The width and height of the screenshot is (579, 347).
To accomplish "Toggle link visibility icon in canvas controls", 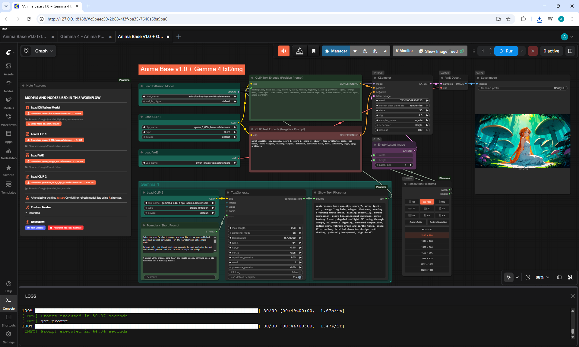I will 570,277.
